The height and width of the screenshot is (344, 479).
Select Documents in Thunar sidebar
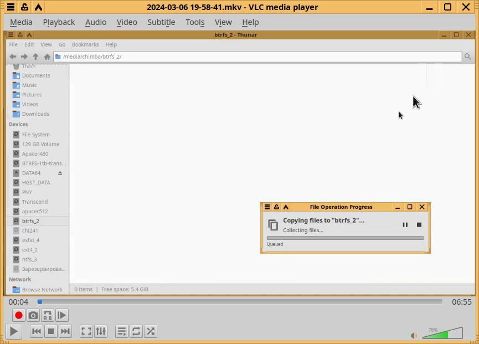37,75
